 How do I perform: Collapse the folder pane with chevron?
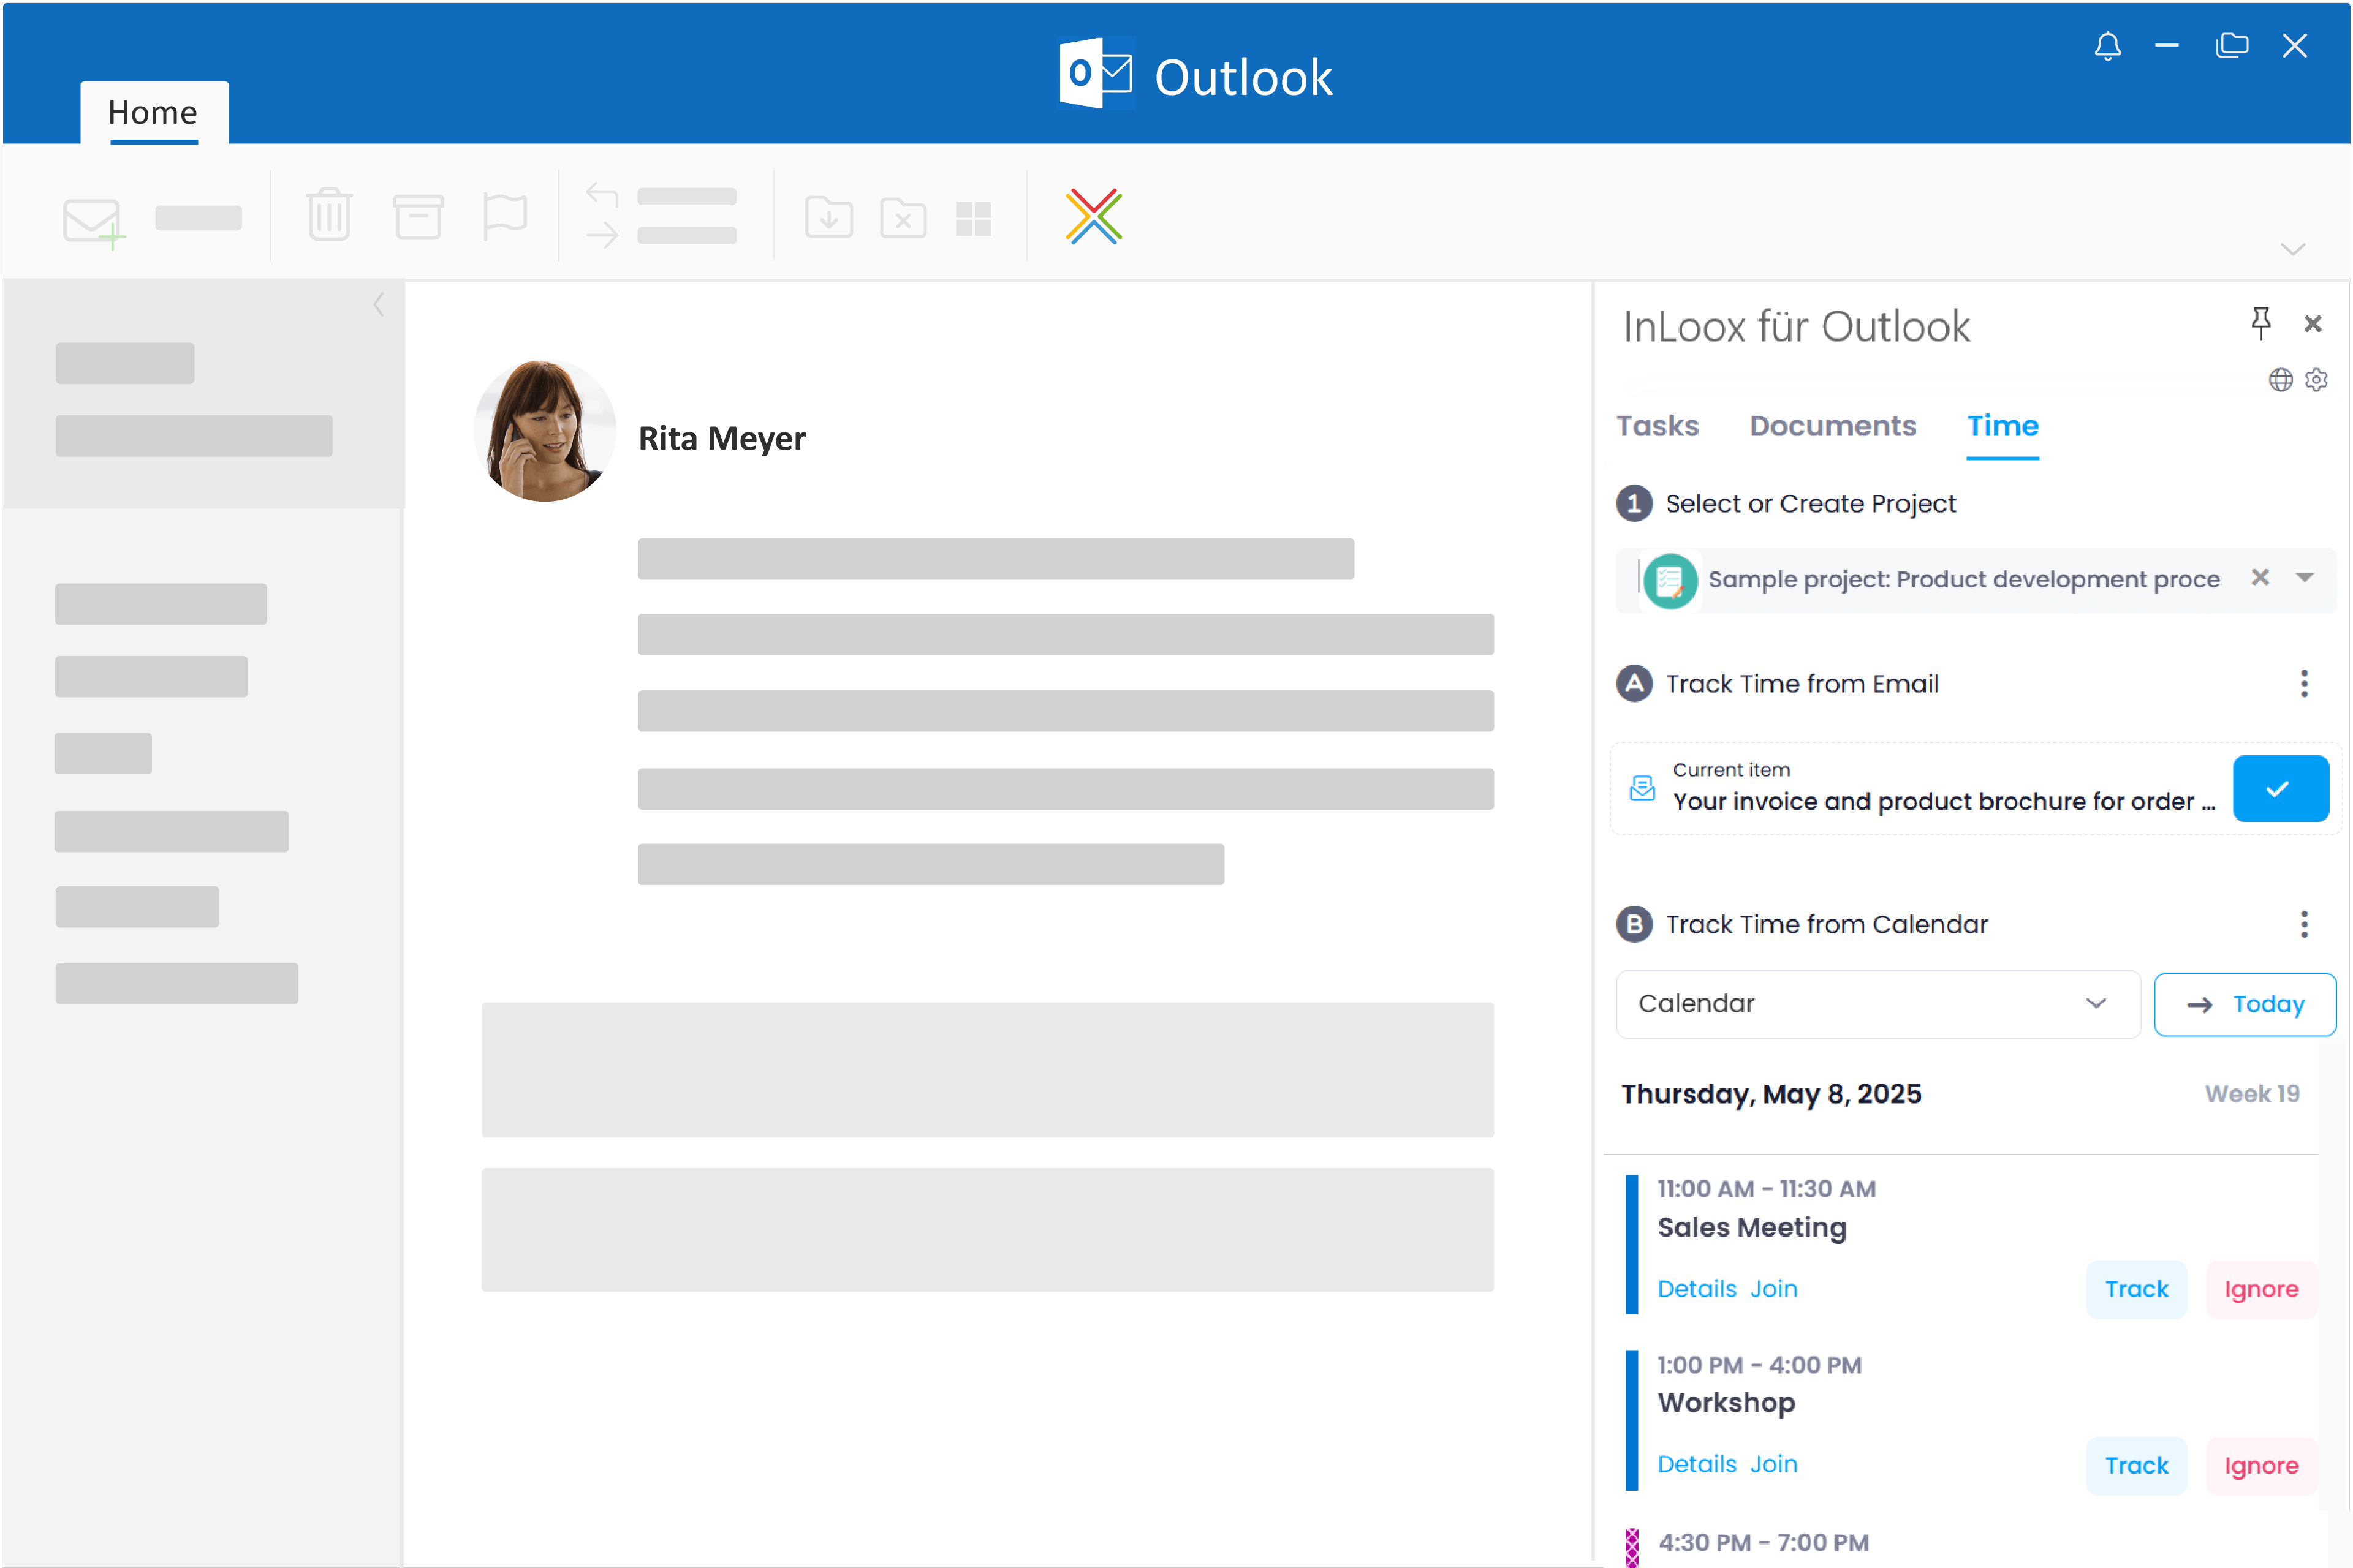(x=378, y=304)
